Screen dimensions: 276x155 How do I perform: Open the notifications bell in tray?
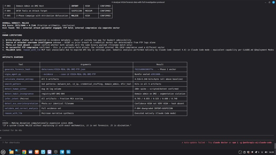pos(256,152)
